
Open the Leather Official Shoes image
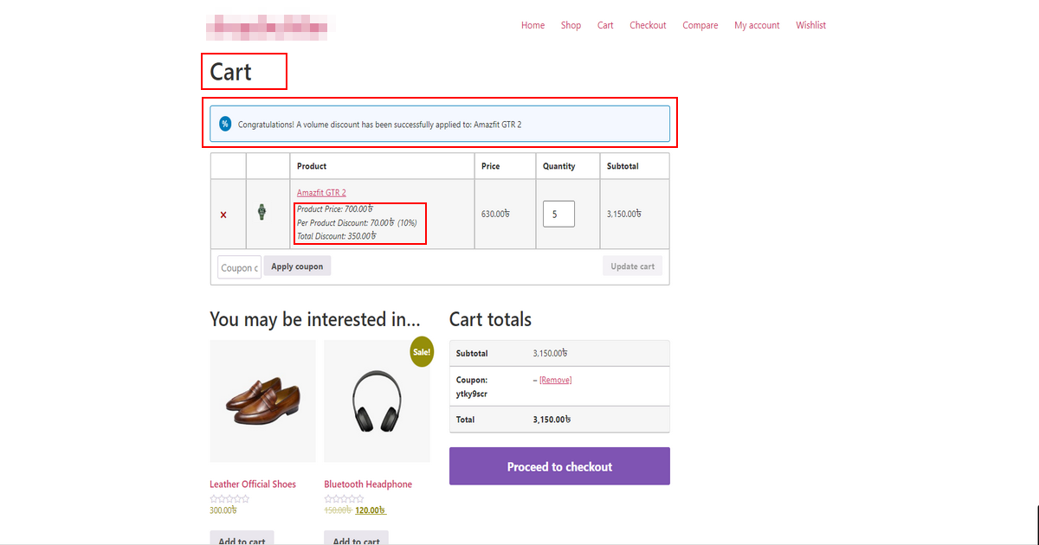(262, 401)
